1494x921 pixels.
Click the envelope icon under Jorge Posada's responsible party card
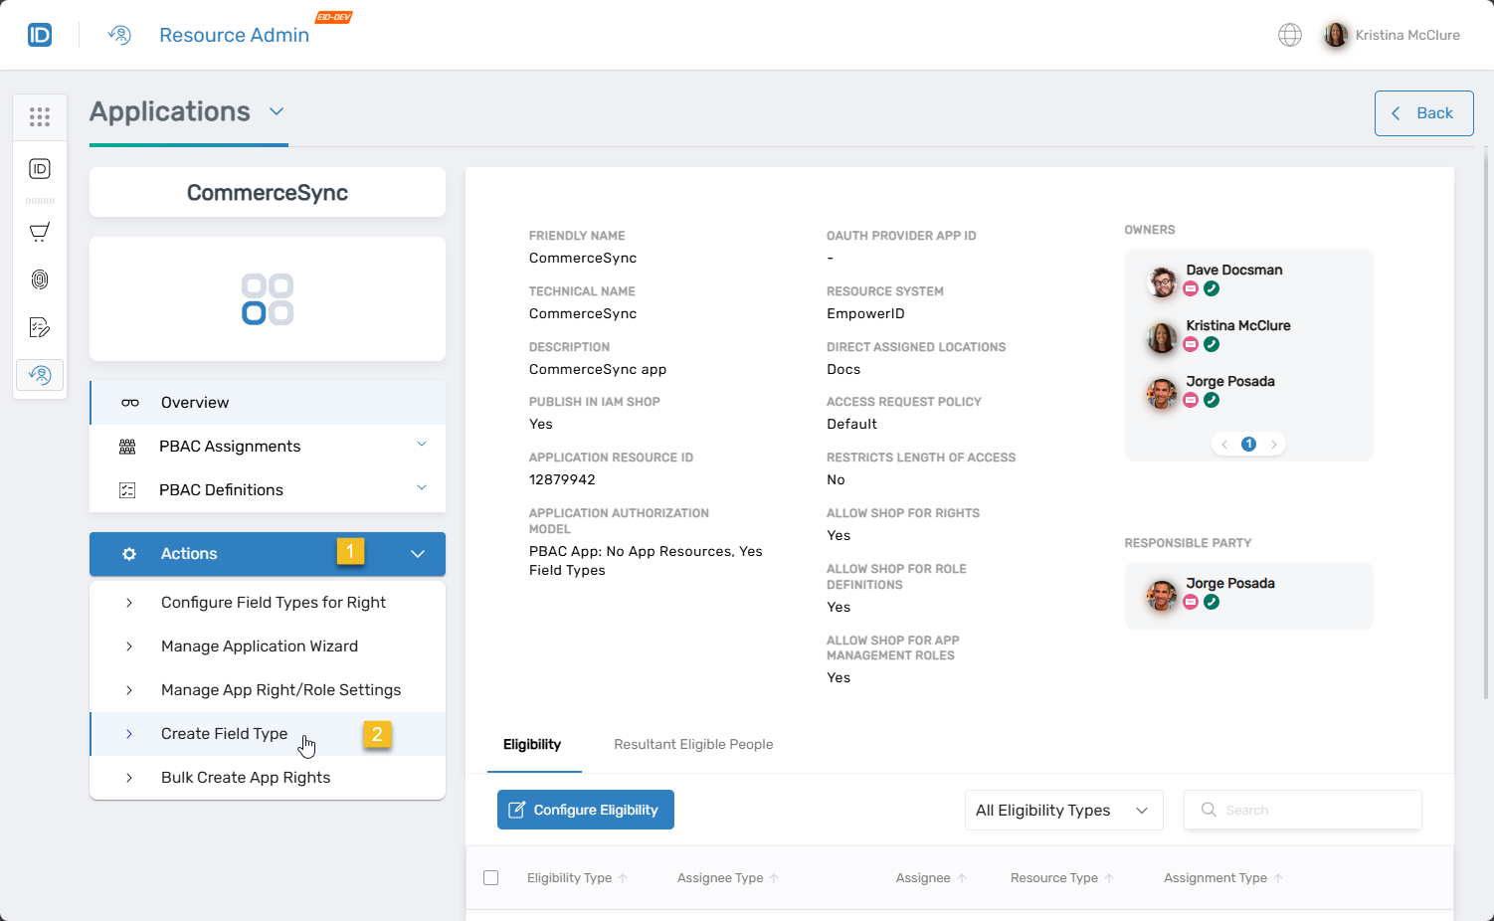(x=1191, y=601)
